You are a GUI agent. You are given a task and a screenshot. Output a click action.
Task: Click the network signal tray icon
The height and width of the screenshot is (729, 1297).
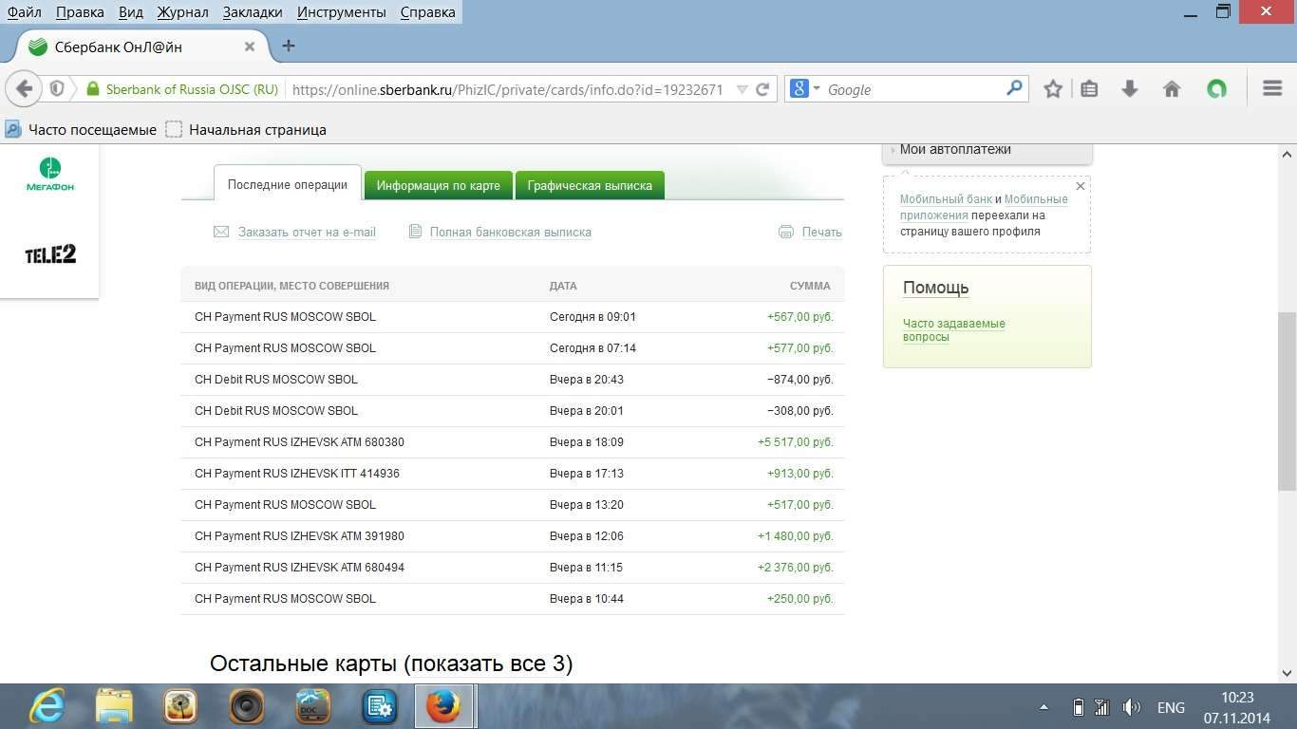1102,707
